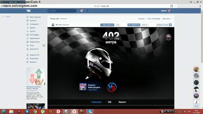The image size is (203, 114).
Task: Open the Windows Start button
Action: click(x=3, y=111)
